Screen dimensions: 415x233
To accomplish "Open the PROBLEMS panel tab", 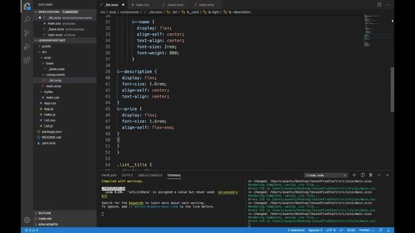I will click(109, 175).
